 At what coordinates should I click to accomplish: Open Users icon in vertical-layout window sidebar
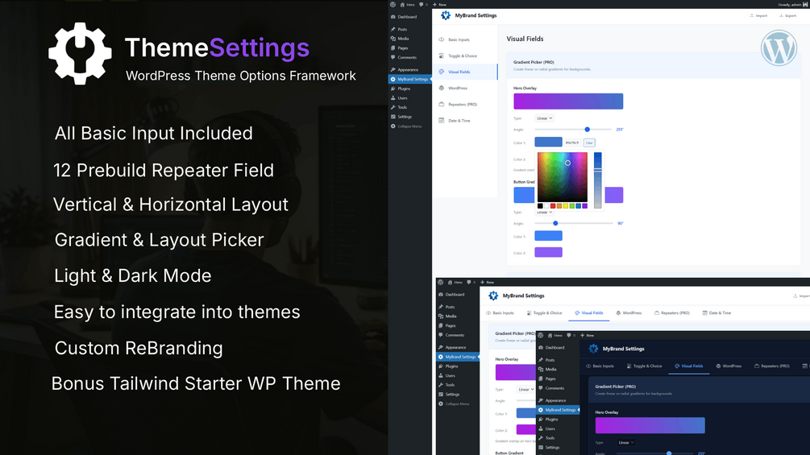[393, 98]
